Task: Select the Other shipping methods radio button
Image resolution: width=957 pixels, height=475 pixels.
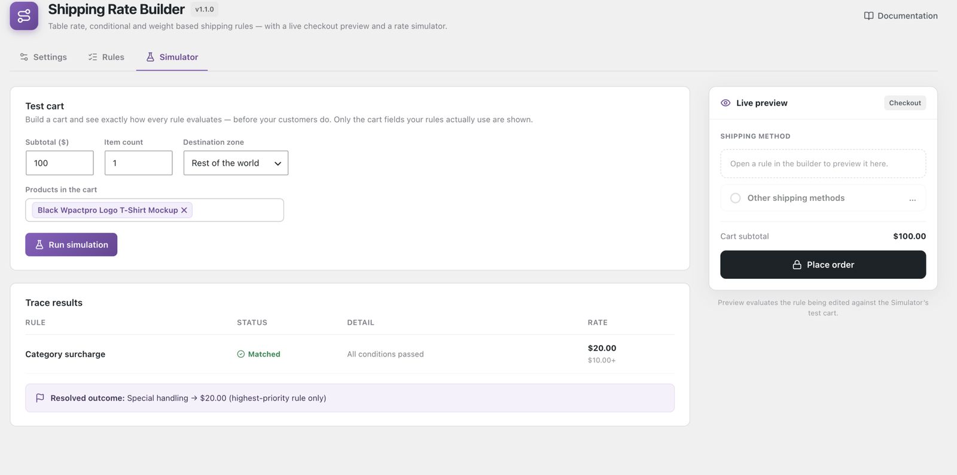Action: tap(735, 198)
